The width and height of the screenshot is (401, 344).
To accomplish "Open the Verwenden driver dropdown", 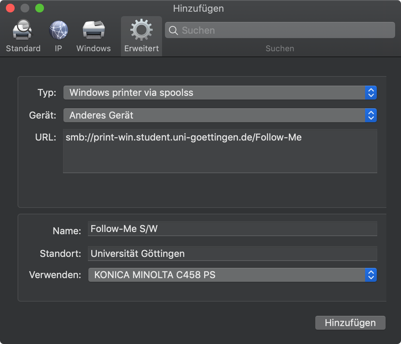I will (232, 275).
